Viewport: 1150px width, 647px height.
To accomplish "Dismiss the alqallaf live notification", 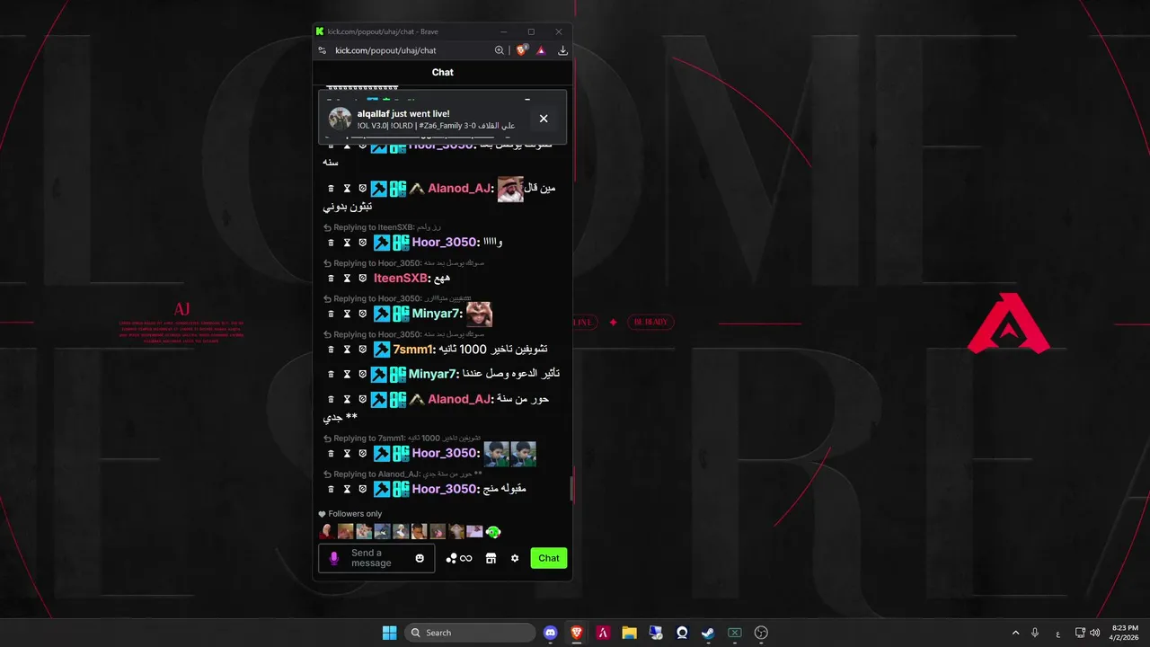I will (544, 119).
